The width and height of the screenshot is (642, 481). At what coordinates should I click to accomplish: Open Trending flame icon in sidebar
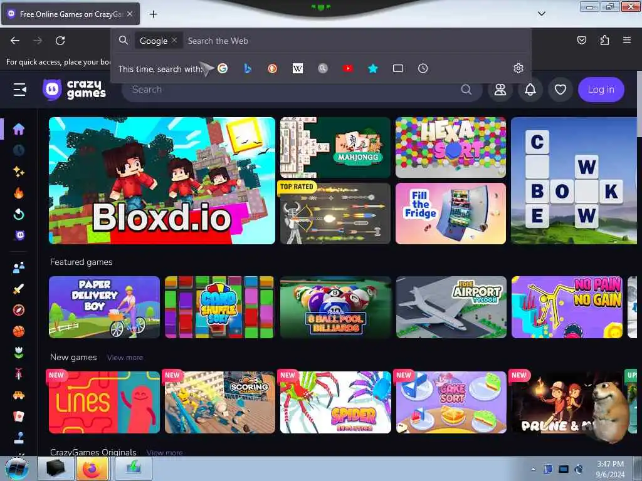coord(18,193)
